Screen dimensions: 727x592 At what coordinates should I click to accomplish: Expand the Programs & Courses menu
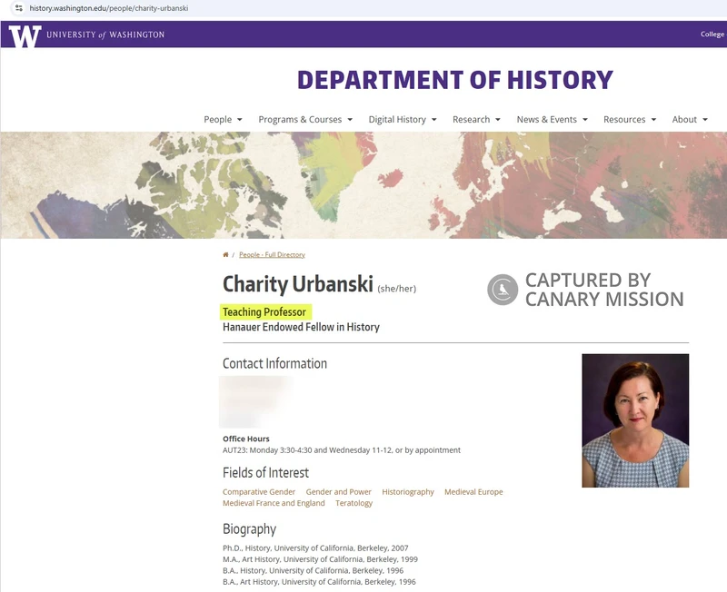305,120
